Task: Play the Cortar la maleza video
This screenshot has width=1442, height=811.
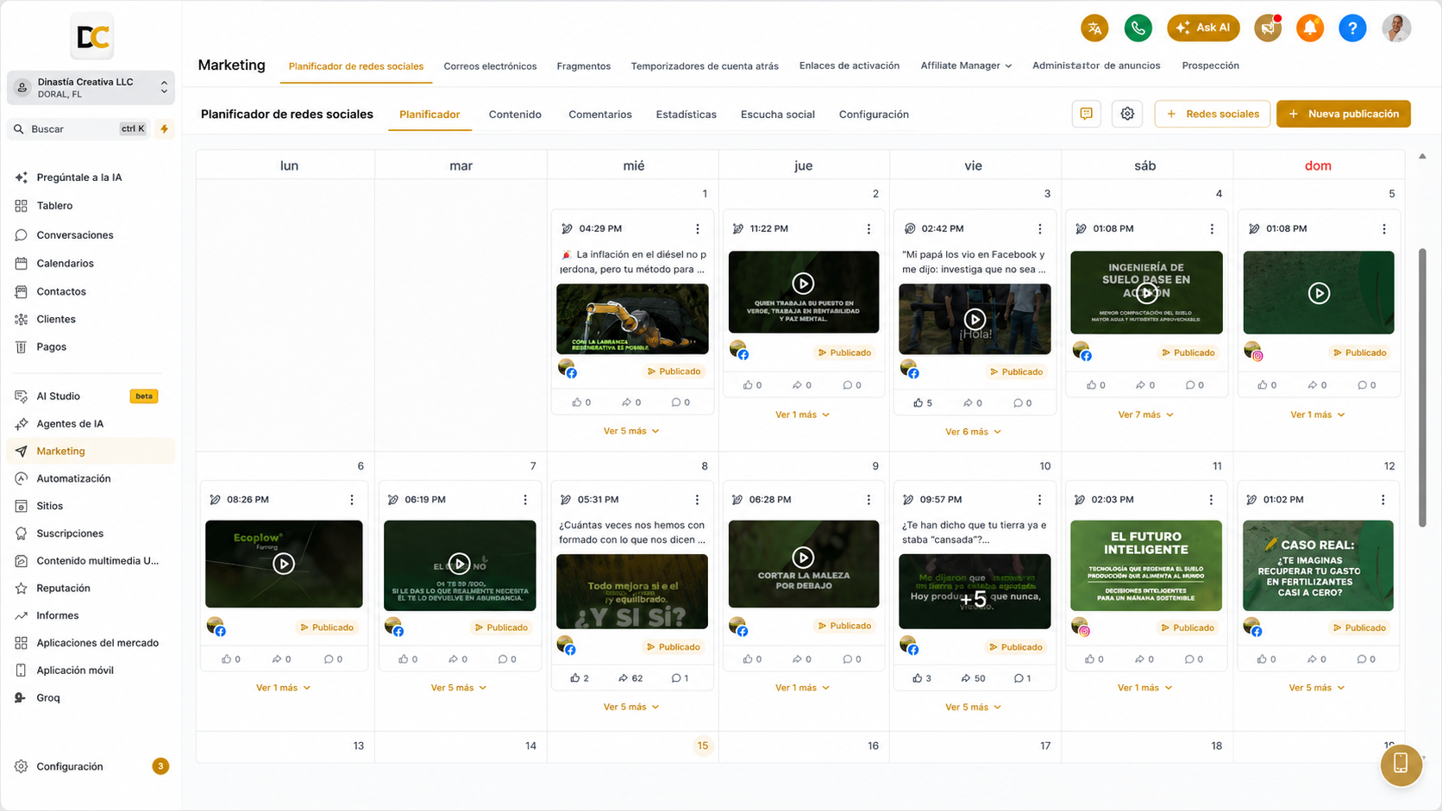Action: click(x=803, y=558)
